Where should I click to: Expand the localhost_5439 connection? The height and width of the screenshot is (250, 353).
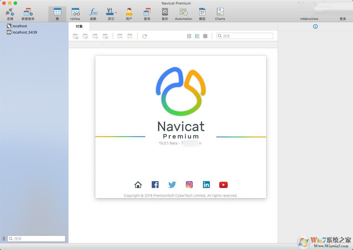[x=24, y=32]
